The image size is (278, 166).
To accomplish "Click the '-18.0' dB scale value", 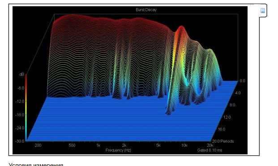I will [20, 115].
